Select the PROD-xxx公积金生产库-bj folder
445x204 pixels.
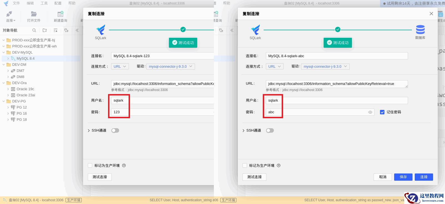pyautogui.click(x=34, y=40)
